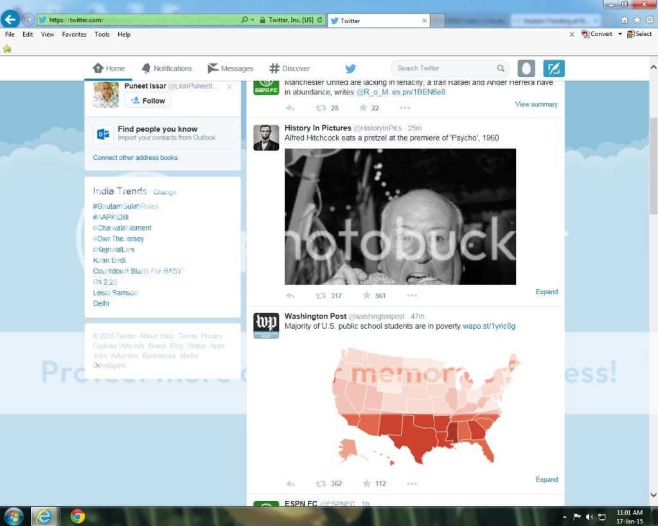Reply to the History In Pictures tweet
The width and height of the screenshot is (658, 526).
coord(290,295)
